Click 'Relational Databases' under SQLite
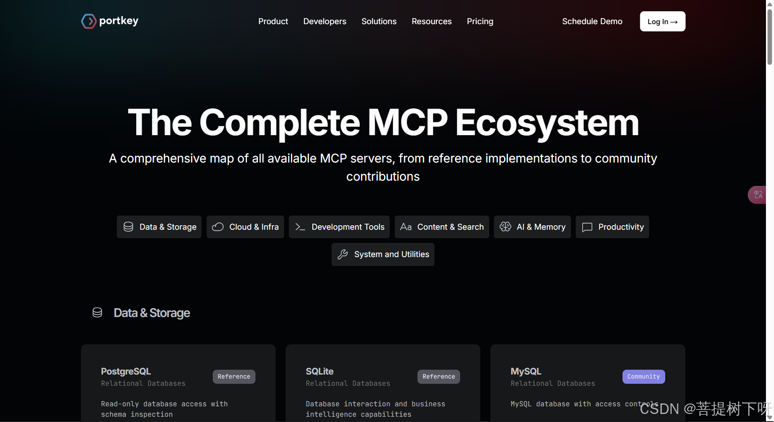Screen dimensions: 774x422 coord(348,383)
